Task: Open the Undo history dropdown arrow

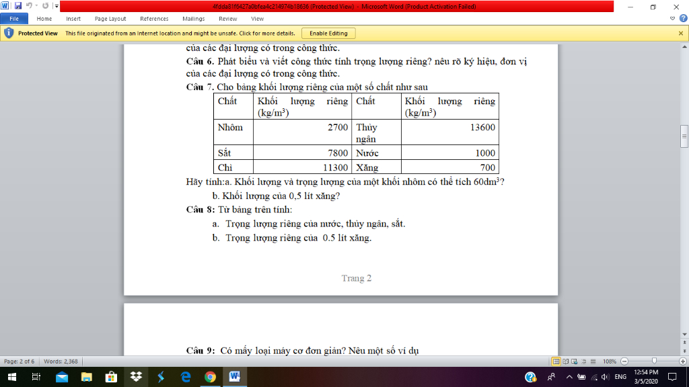Action: (x=36, y=6)
